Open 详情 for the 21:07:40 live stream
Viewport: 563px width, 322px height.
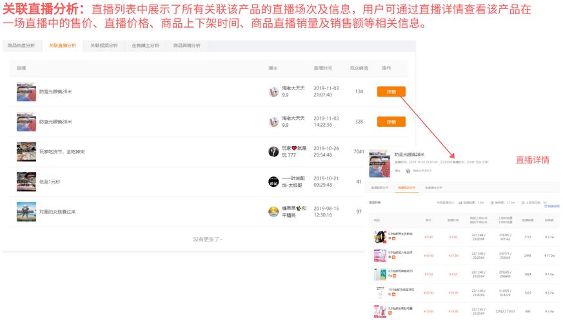click(x=391, y=92)
